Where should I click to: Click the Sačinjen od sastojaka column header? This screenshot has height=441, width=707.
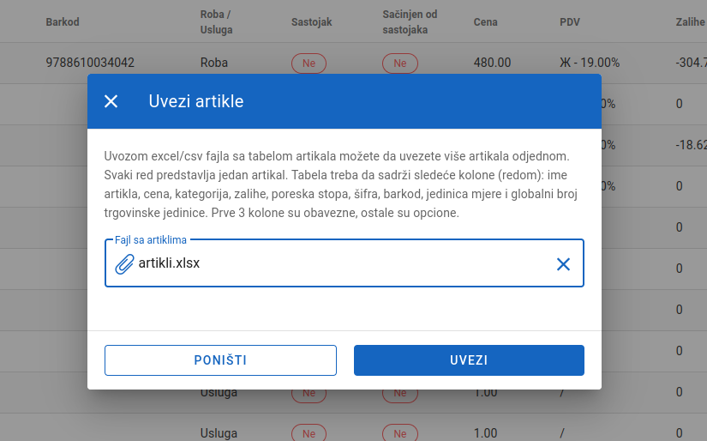pyautogui.click(x=410, y=21)
